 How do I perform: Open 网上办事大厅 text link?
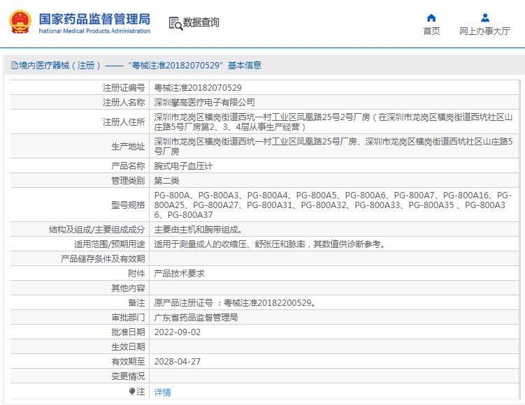(485, 31)
